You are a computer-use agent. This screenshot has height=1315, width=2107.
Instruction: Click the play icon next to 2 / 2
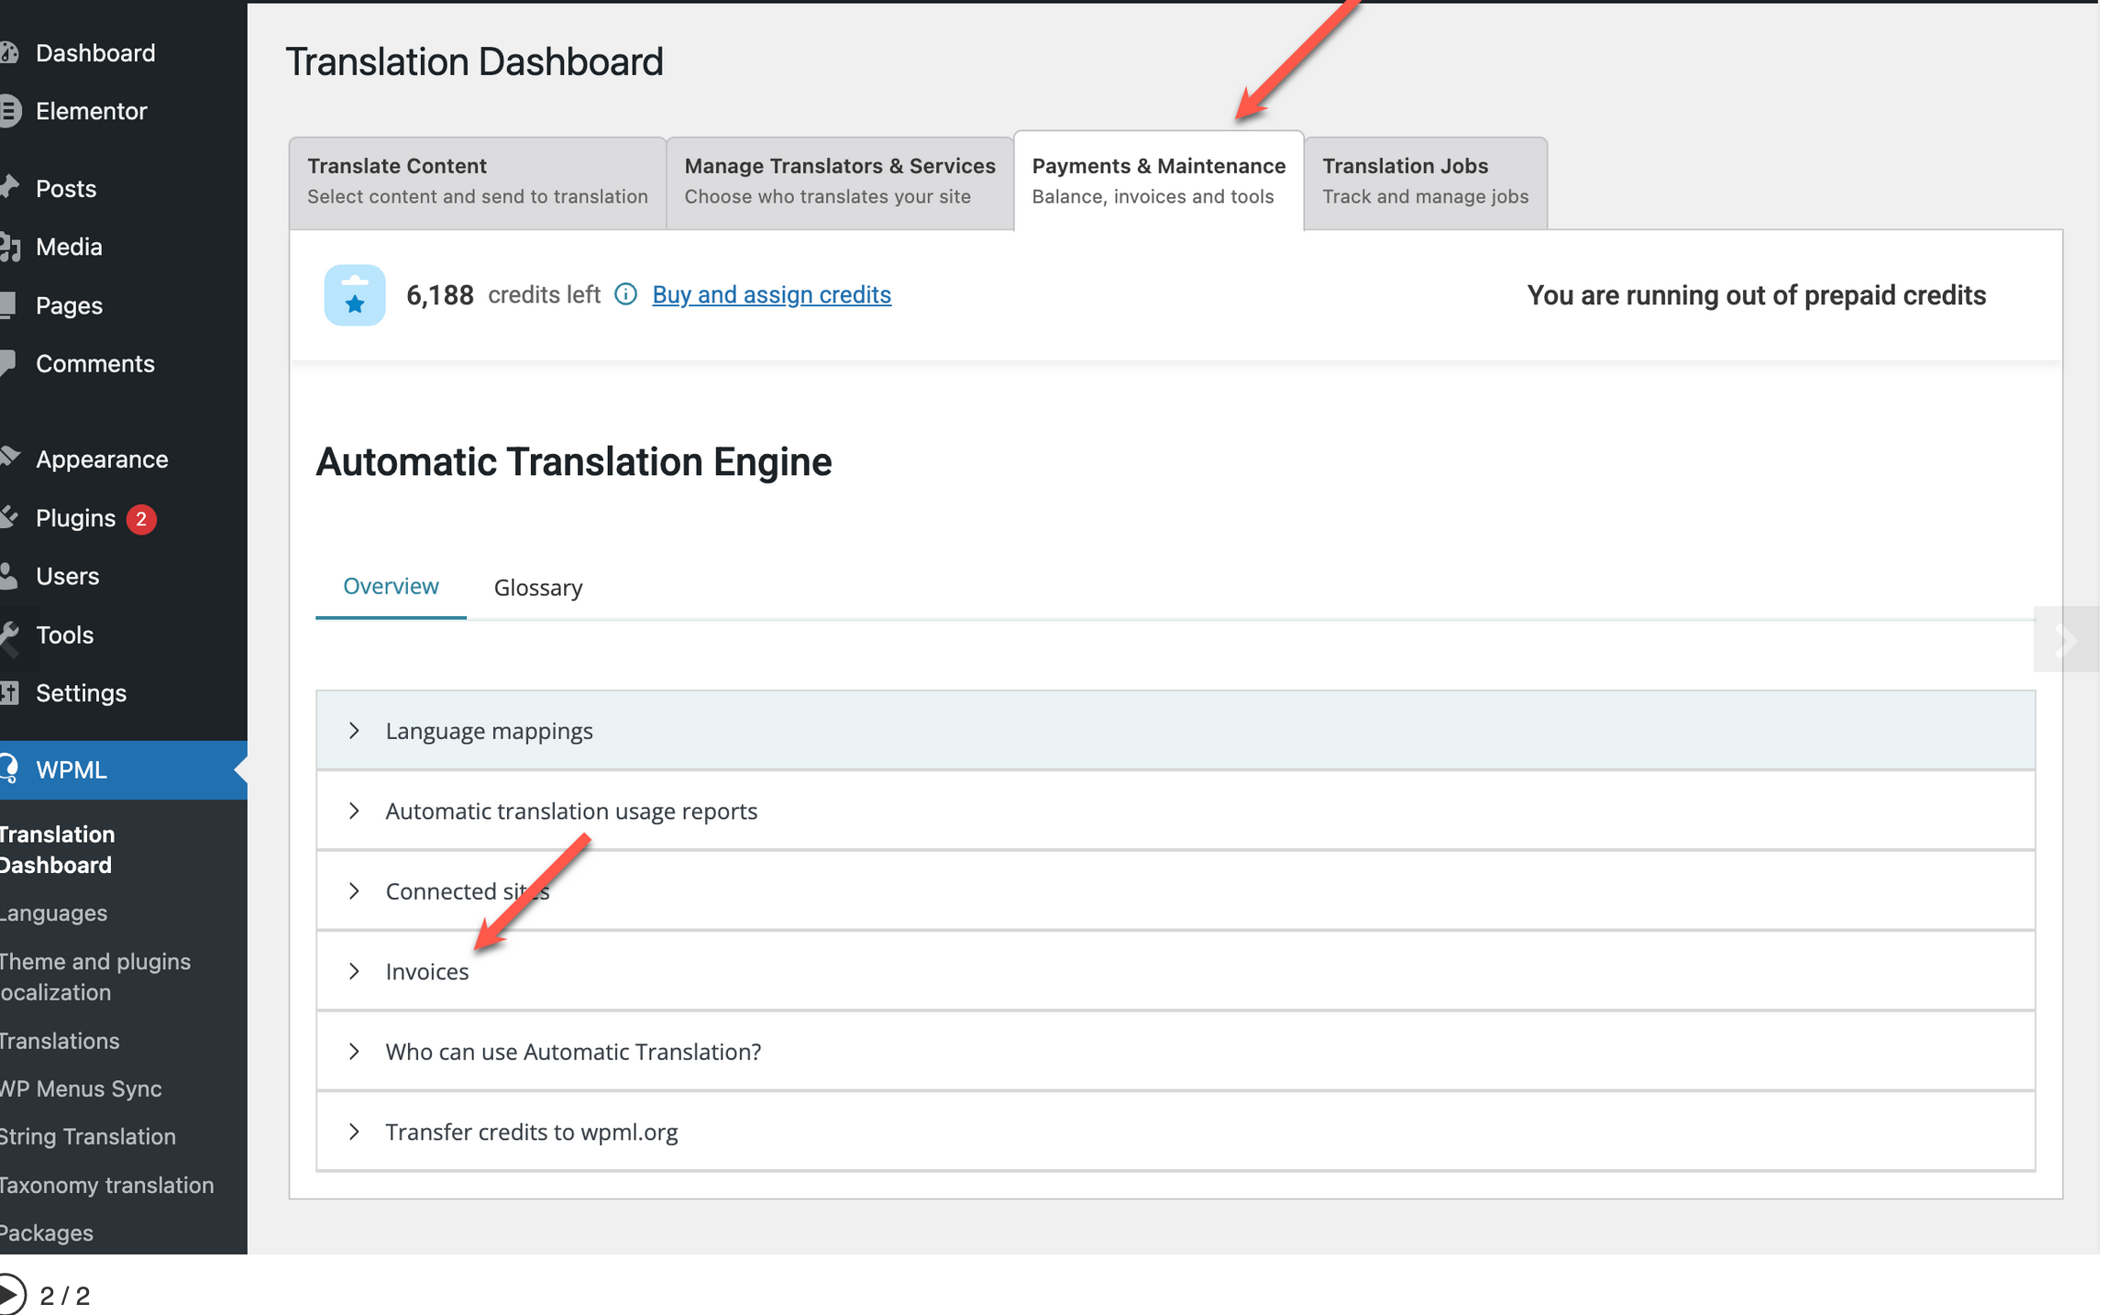(x=9, y=1295)
